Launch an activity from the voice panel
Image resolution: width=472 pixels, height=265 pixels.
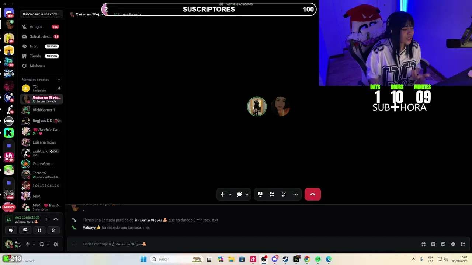coord(39,230)
